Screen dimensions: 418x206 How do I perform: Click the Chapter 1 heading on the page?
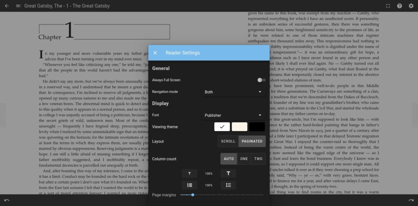104,31
